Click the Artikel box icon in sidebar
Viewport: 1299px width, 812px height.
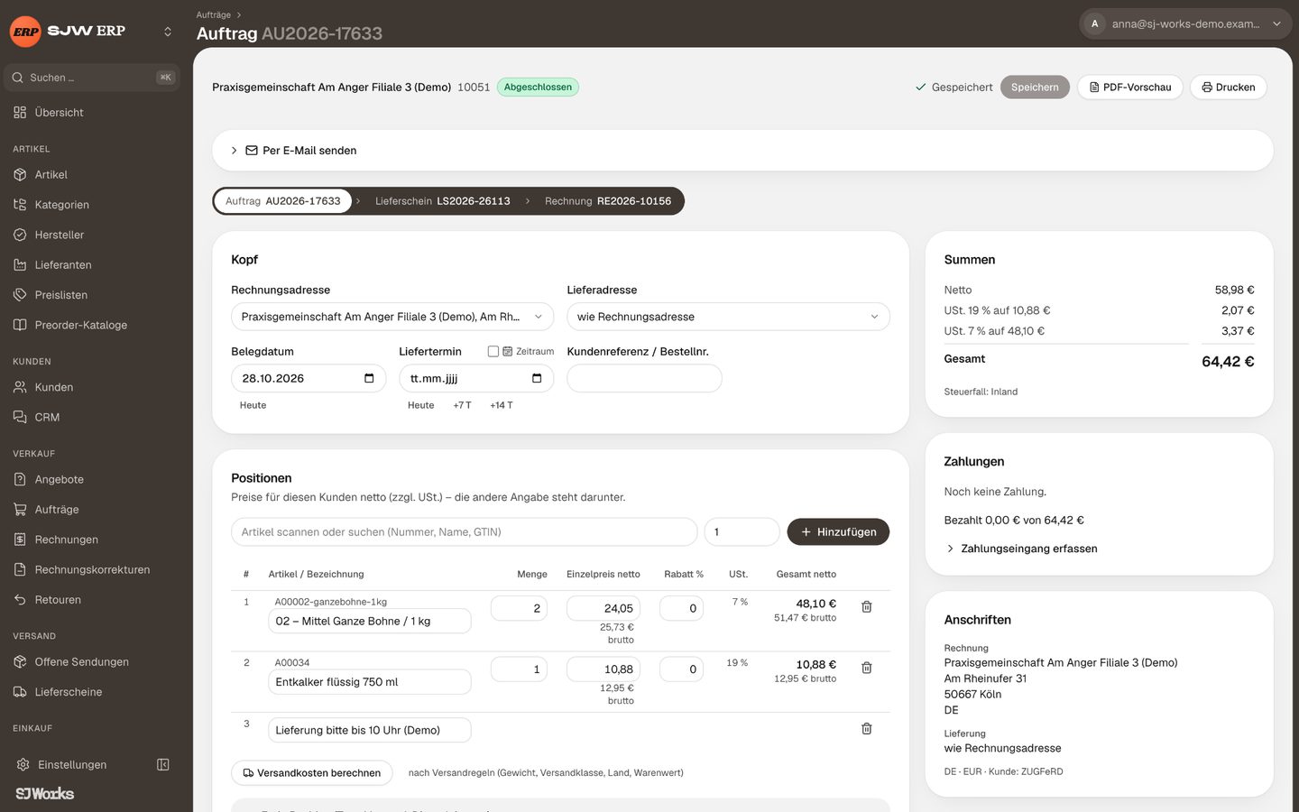click(20, 175)
